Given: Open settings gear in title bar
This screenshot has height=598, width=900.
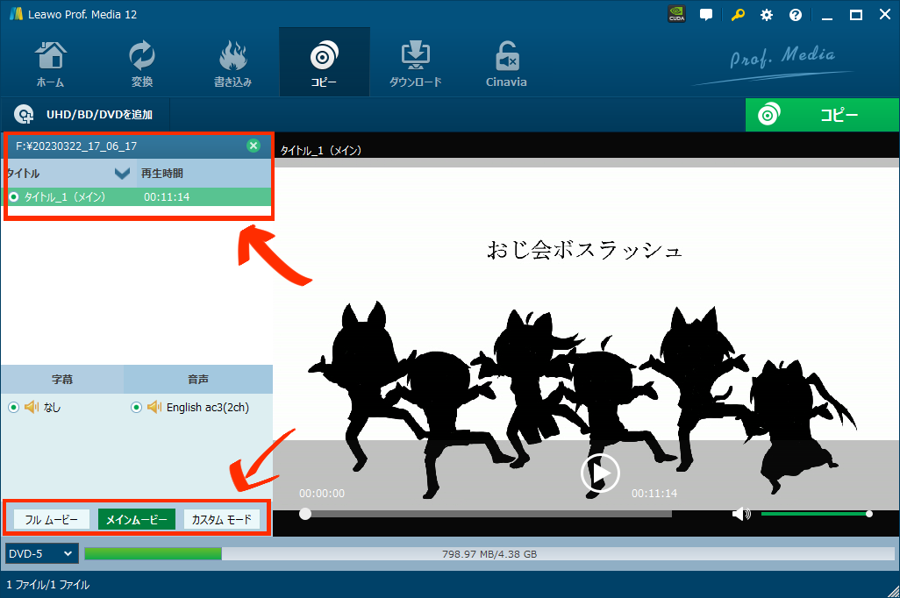Looking at the screenshot, I should pyautogui.click(x=767, y=15).
